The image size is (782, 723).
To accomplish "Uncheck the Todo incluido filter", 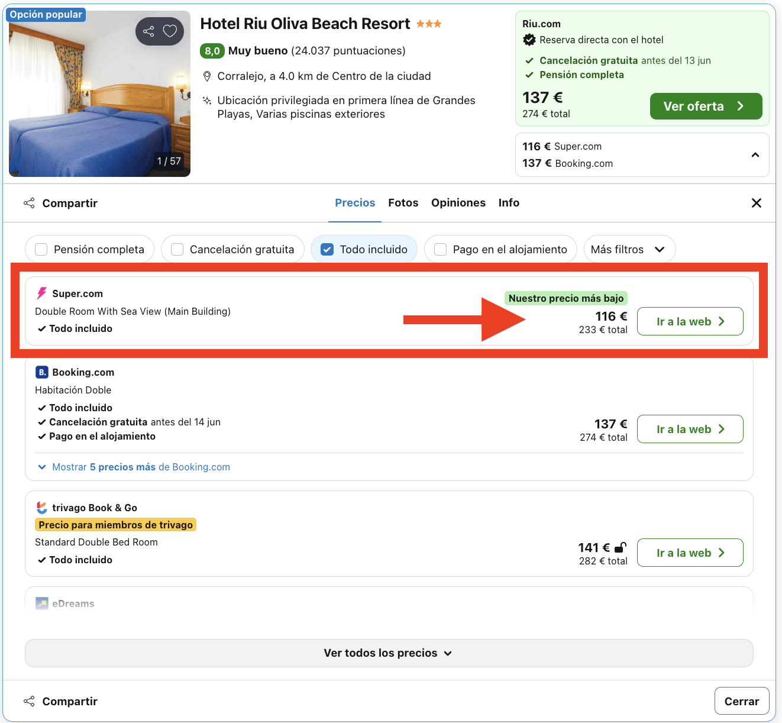I will (327, 250).
